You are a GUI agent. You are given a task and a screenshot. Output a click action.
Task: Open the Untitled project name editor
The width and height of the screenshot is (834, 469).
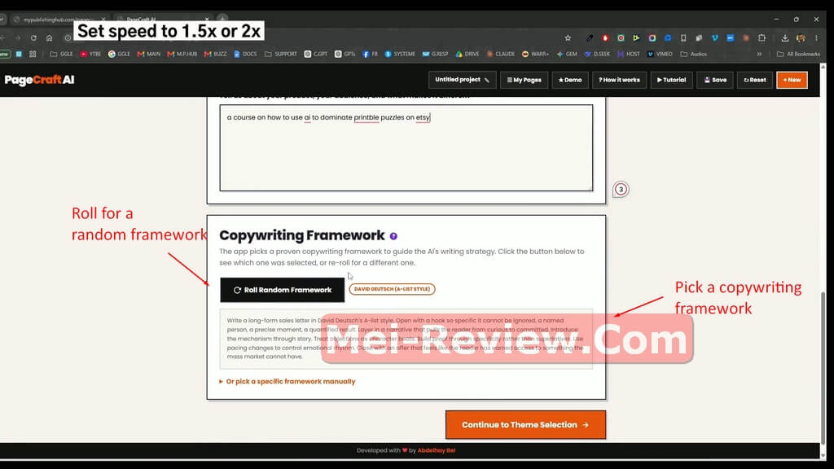pyautogui.click(x=463, y=80)
